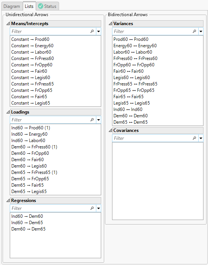Select the Ind60 → Dem65 regression entry
The image size is (208, 265).
coord(27,223)
